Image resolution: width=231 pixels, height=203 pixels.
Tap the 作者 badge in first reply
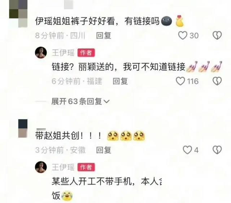pos(86,53)
